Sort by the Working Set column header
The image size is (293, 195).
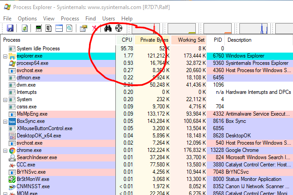189,40
